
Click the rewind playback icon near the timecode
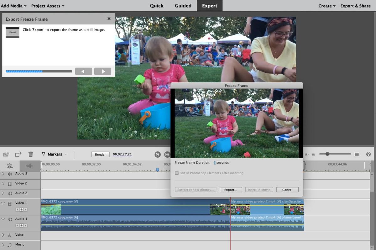click(x=167, y=154)
